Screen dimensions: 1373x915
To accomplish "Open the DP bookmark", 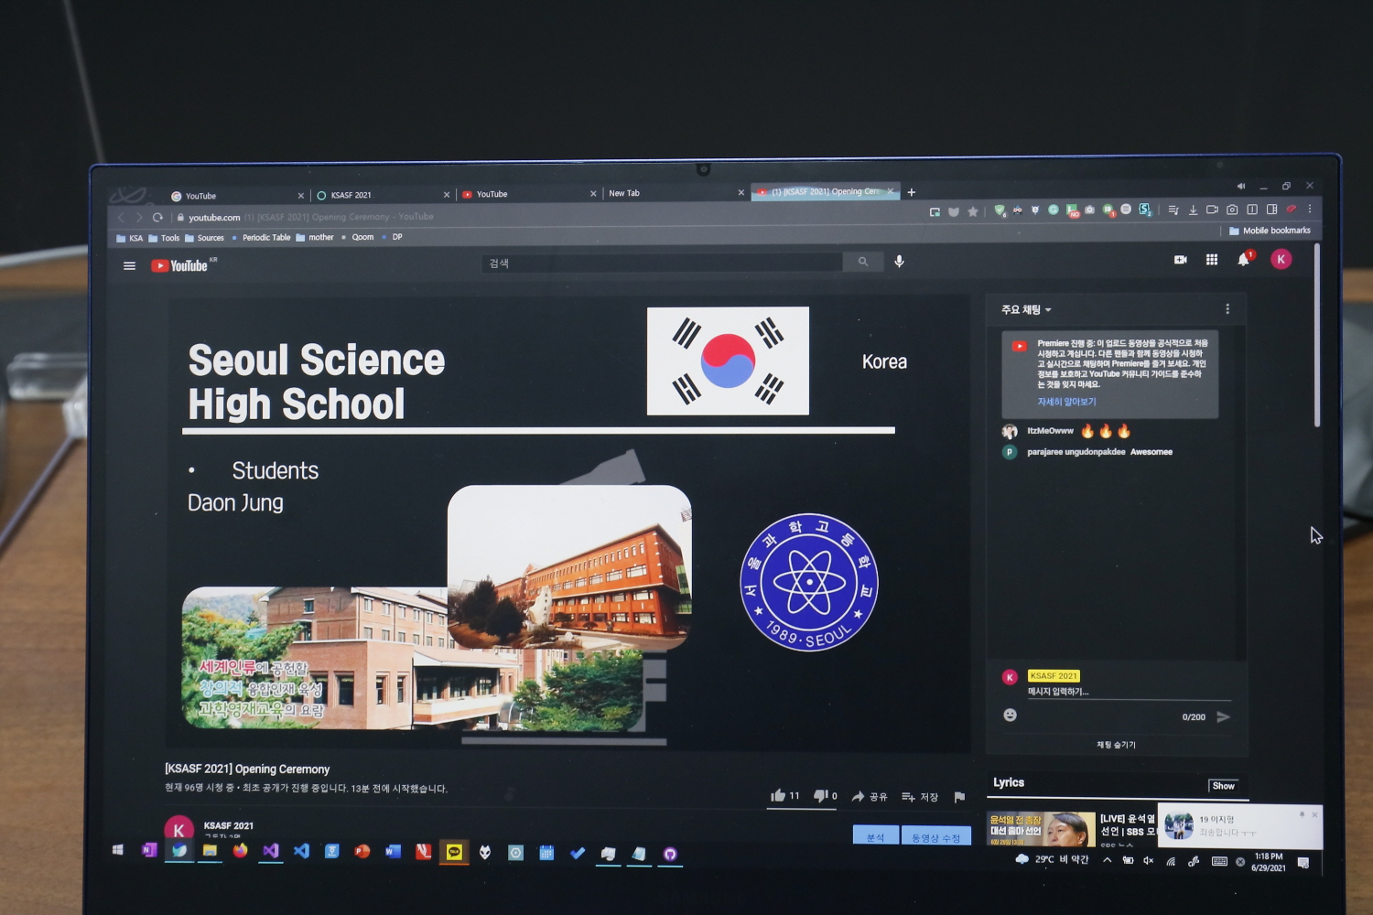I will click(393, 237).
